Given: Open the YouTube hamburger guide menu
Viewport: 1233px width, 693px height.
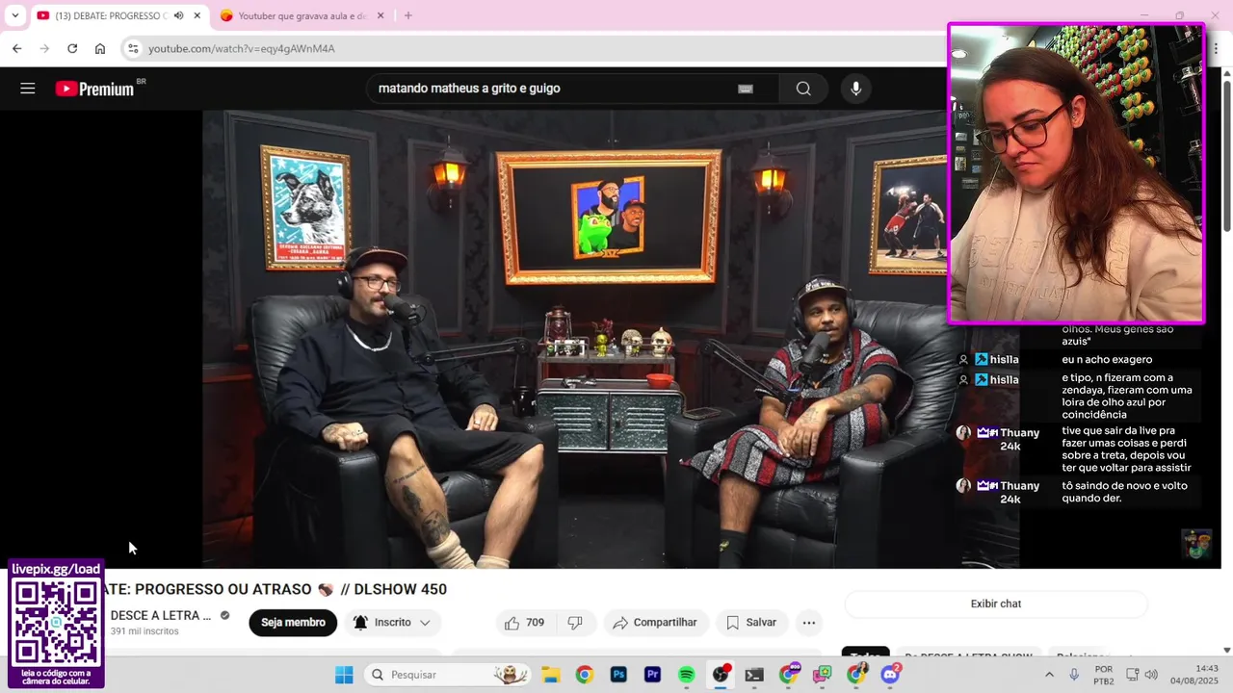Looking at the screenshot, I should point(27,89).
